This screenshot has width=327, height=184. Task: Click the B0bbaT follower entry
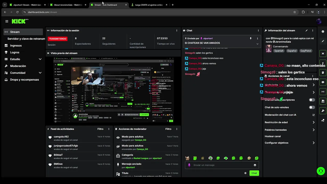tap(79, 156)
